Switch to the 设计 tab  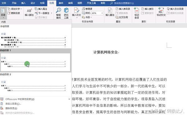tap(33, 3)
